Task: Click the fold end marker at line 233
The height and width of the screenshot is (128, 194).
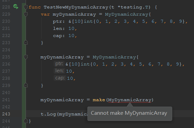Action: 26,42
